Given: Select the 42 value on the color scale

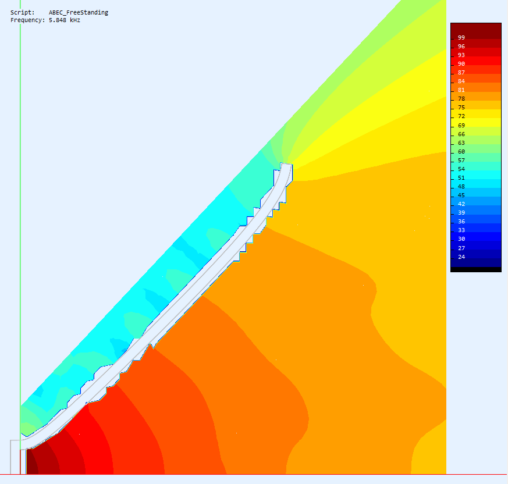Looking at the screenshot, I should pos(461,204).
